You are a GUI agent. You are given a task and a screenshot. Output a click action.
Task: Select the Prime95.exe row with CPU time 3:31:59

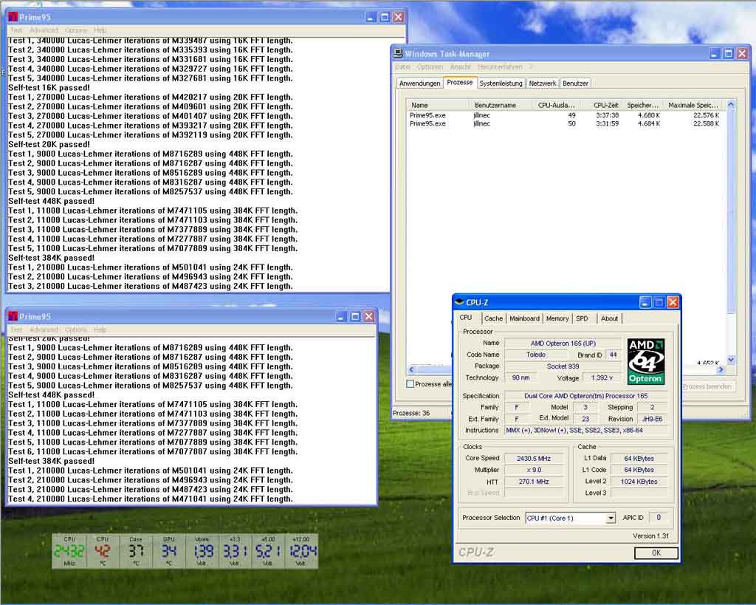tap(566, 123)
